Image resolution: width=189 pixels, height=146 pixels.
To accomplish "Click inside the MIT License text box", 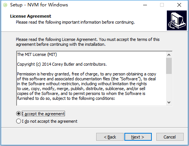I will (91, 78).
